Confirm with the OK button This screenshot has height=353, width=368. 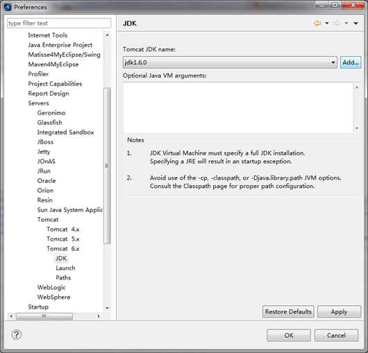(x=289, y=335)
